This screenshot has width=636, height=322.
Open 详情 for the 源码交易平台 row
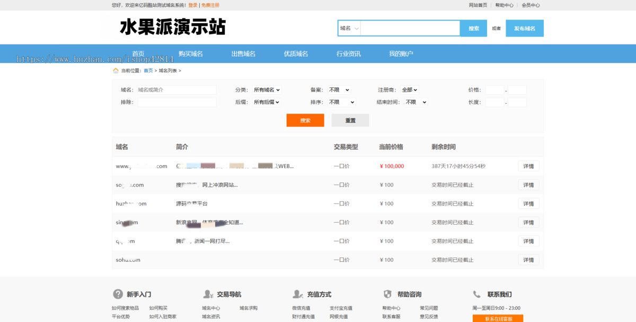(x=528, y=204)
